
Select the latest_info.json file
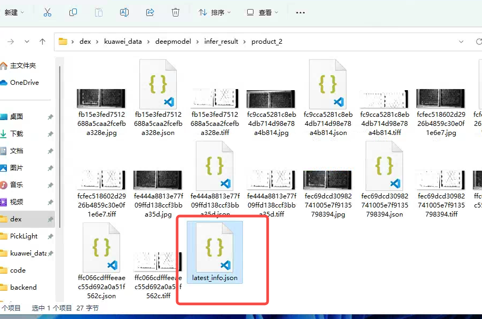215,253
